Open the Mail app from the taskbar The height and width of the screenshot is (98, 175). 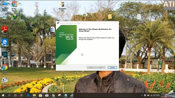click(47, 95)
